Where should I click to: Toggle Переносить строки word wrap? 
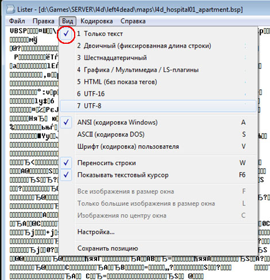click(158, 163)
